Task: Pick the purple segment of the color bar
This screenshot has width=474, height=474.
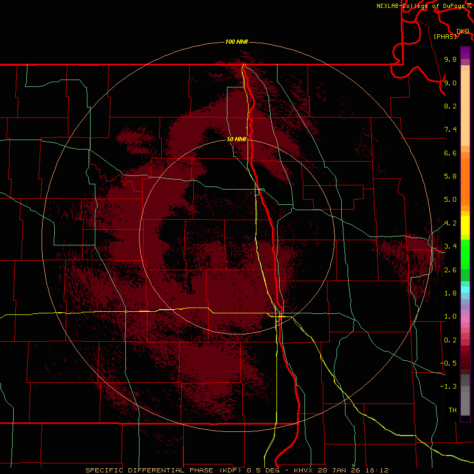Action: (x=465, y=53)
